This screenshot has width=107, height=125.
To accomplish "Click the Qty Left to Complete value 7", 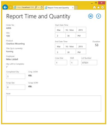I will coord(7,67).
